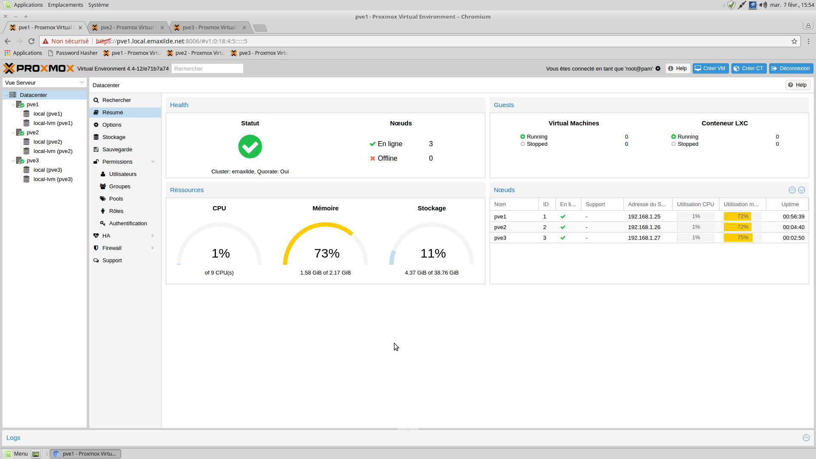Open Groupes under Permissions

point(125,186)
